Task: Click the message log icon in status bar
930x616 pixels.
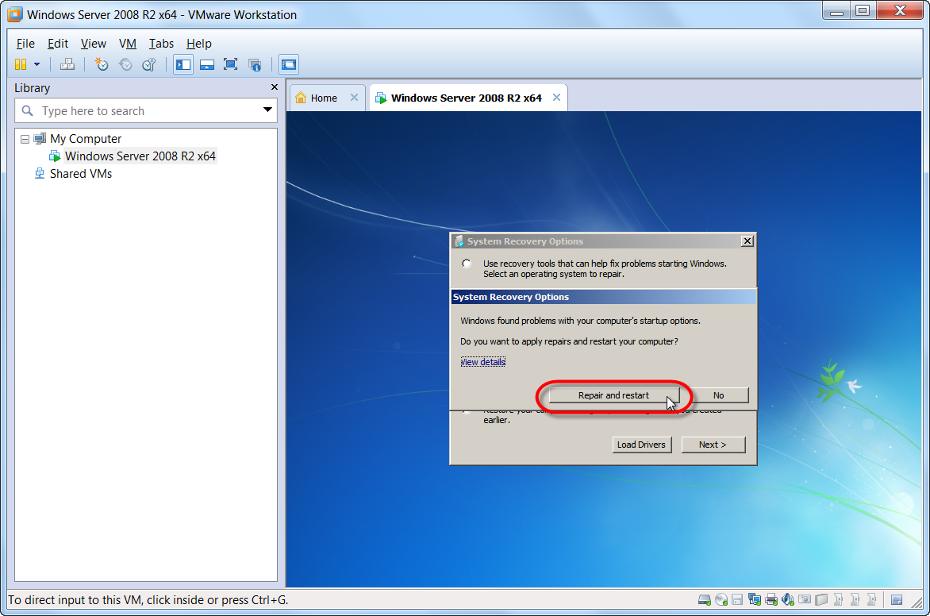Action: [x=897, y=599]
